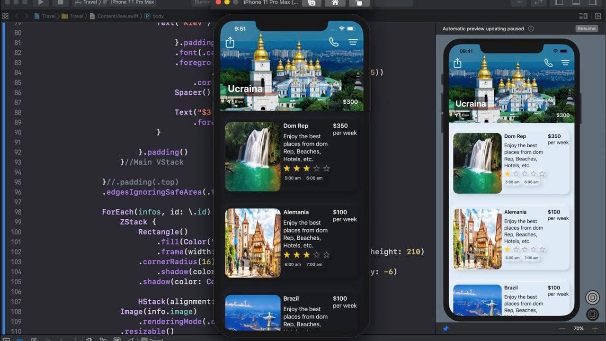The height and width of the screenshot is (341, 606).
Task: Click the Preview on Device button on canvas
Action: [592, 314]
